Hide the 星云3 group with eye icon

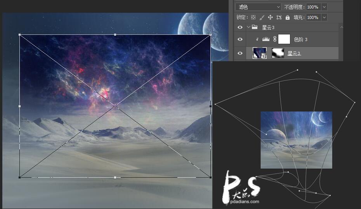tap(240, 27)
